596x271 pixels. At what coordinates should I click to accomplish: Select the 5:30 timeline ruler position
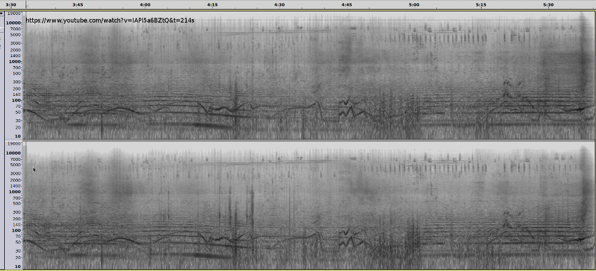(549, 5)
